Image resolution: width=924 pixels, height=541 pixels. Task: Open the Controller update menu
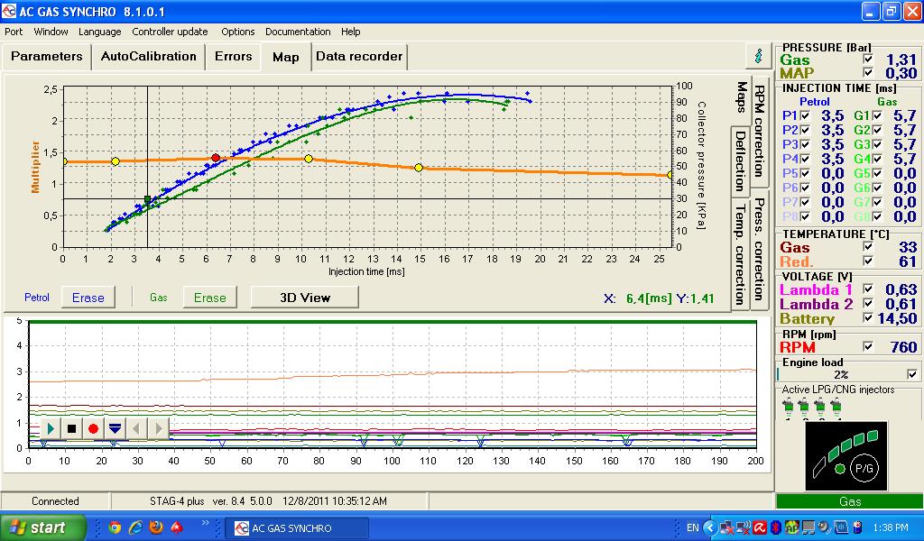[x=170, y=32]
